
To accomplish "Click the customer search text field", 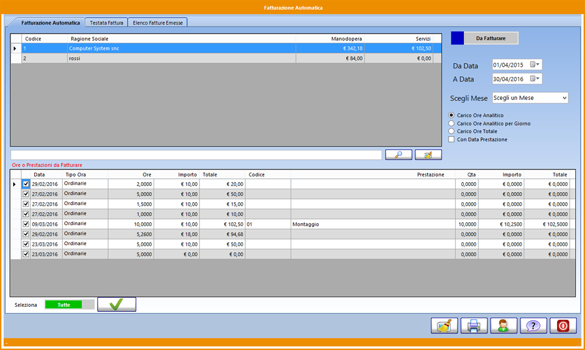I will [197, 155].
